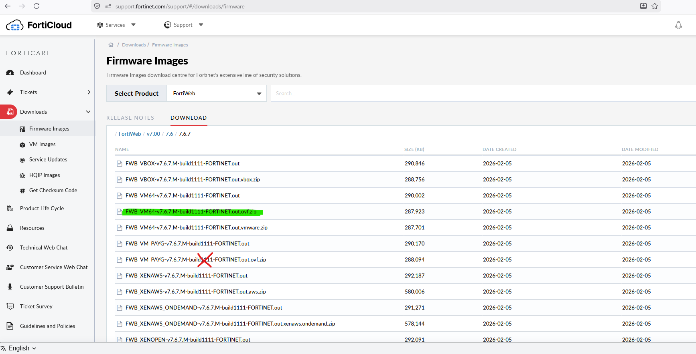Click the browser back arrow
Screen dimensions: 696x354
pos(8,6)
